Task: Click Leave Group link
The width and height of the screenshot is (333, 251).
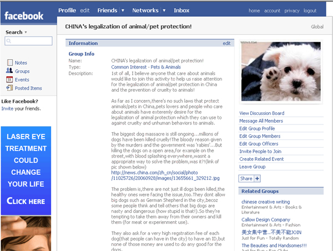Action: [253, 167]
